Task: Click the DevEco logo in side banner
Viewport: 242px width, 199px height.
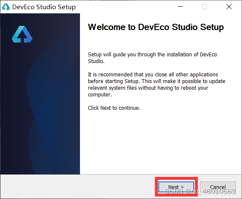Action: (22, 34)
